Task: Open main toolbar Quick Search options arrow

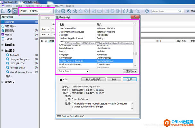Action: point(183,11)
